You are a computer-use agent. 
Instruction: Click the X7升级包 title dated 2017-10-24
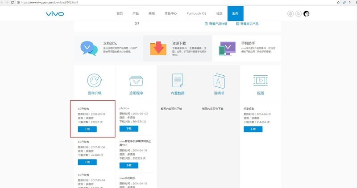[83, 175]
